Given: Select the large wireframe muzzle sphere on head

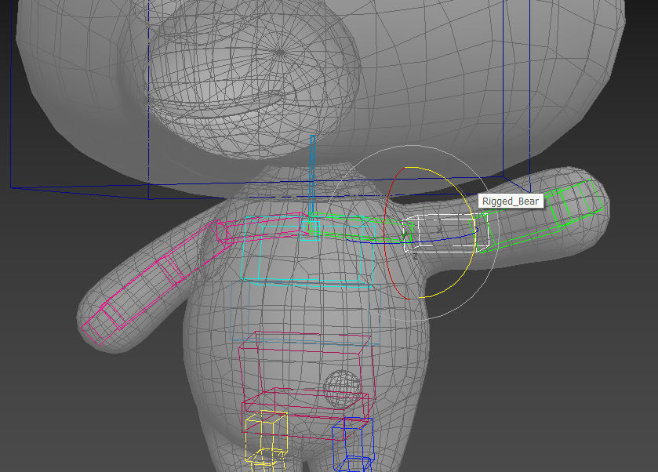Looking at the screenshot, I should pos(253,80).
